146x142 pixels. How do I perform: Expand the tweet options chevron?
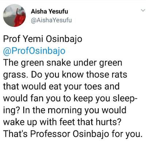point(143,11)
